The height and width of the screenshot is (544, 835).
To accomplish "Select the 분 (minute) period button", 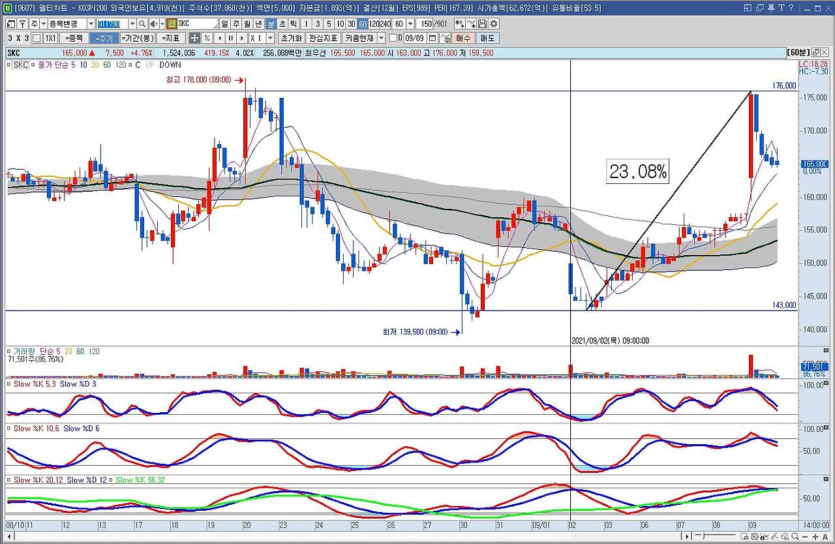I will (x=271, y=23).
